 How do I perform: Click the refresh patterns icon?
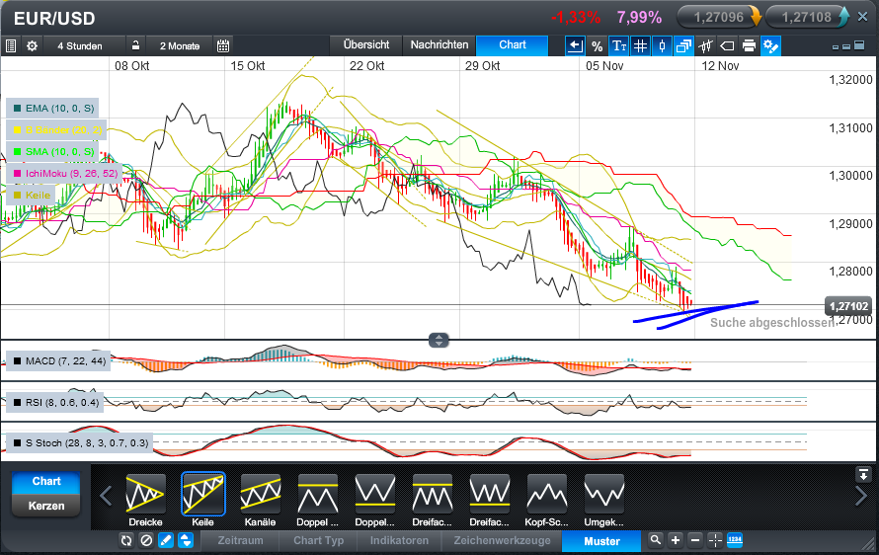click(x=126, y=540)
